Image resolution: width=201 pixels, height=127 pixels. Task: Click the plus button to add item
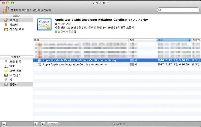[36, 124]
